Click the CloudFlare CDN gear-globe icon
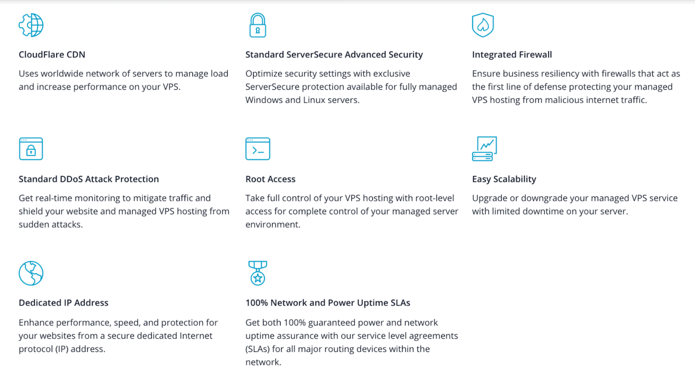695x380 pixels. click(31, 25)
